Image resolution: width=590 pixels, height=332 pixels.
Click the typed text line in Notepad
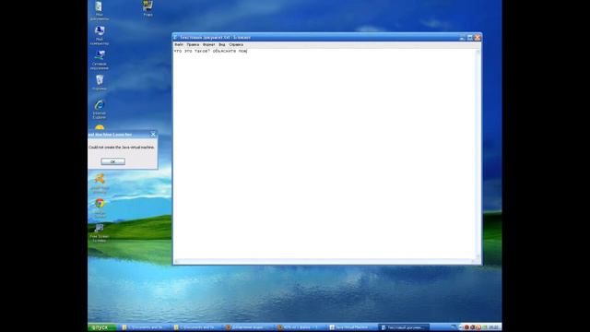[210, 51]
